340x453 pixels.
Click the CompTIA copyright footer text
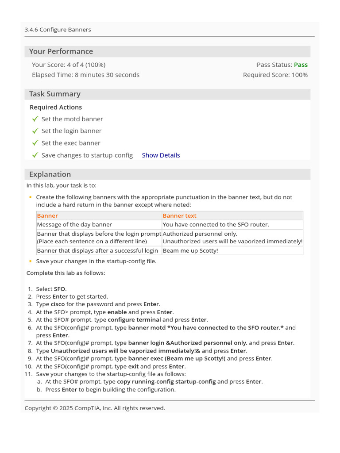click(95, 408)
